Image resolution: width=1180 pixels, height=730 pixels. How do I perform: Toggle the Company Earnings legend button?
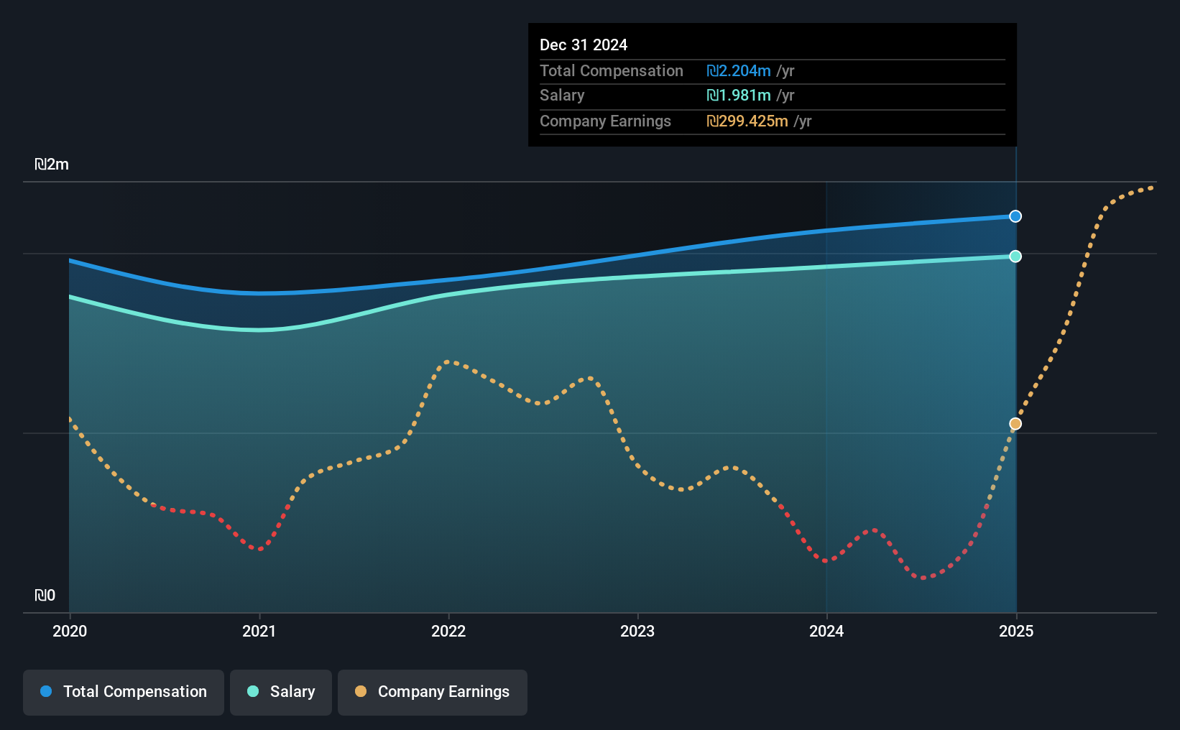[x=433, y=692]
